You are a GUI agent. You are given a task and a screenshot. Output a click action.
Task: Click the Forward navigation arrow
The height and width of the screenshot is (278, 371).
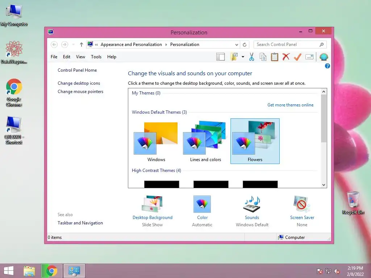64,45
